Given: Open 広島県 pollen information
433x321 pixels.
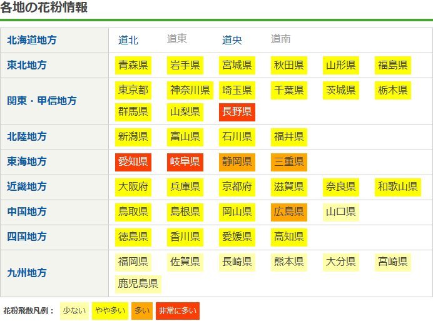Looking at the screenshot, I should point(289,212).
